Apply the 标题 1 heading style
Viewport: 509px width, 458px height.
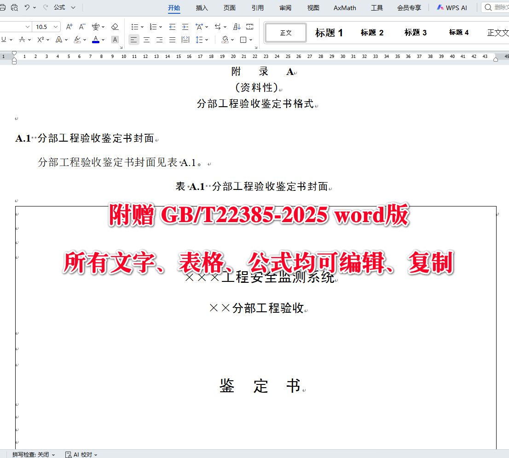pyautogui.click(x=329, y=32)
